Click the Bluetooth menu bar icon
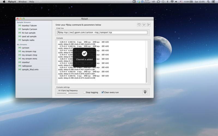 [167, 2]
